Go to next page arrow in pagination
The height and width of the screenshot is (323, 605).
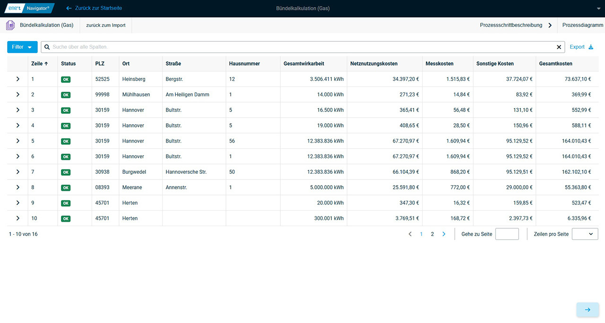tap(443, 234)
